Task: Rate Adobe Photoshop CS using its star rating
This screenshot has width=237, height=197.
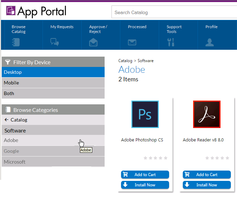Action: 155,158
